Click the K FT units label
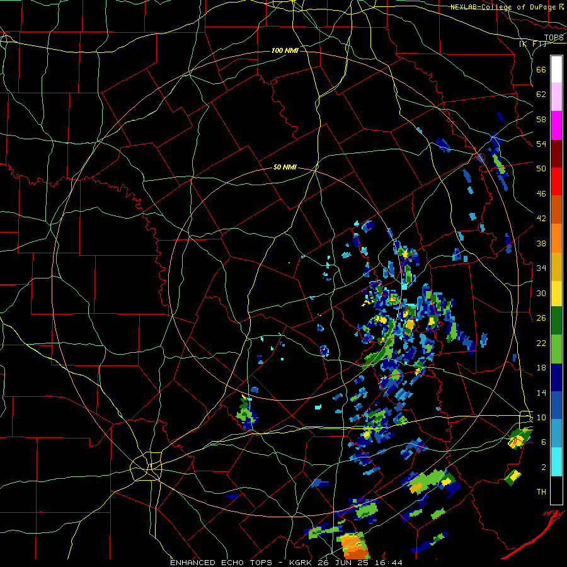The width and height of the screenshot is (567, 567). coord(534,43)
